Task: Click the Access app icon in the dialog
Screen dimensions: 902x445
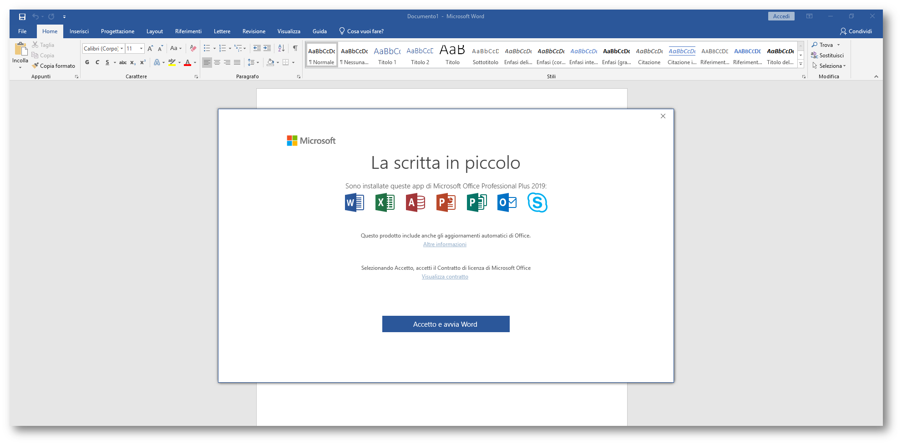Action: (x=416, y=202)
